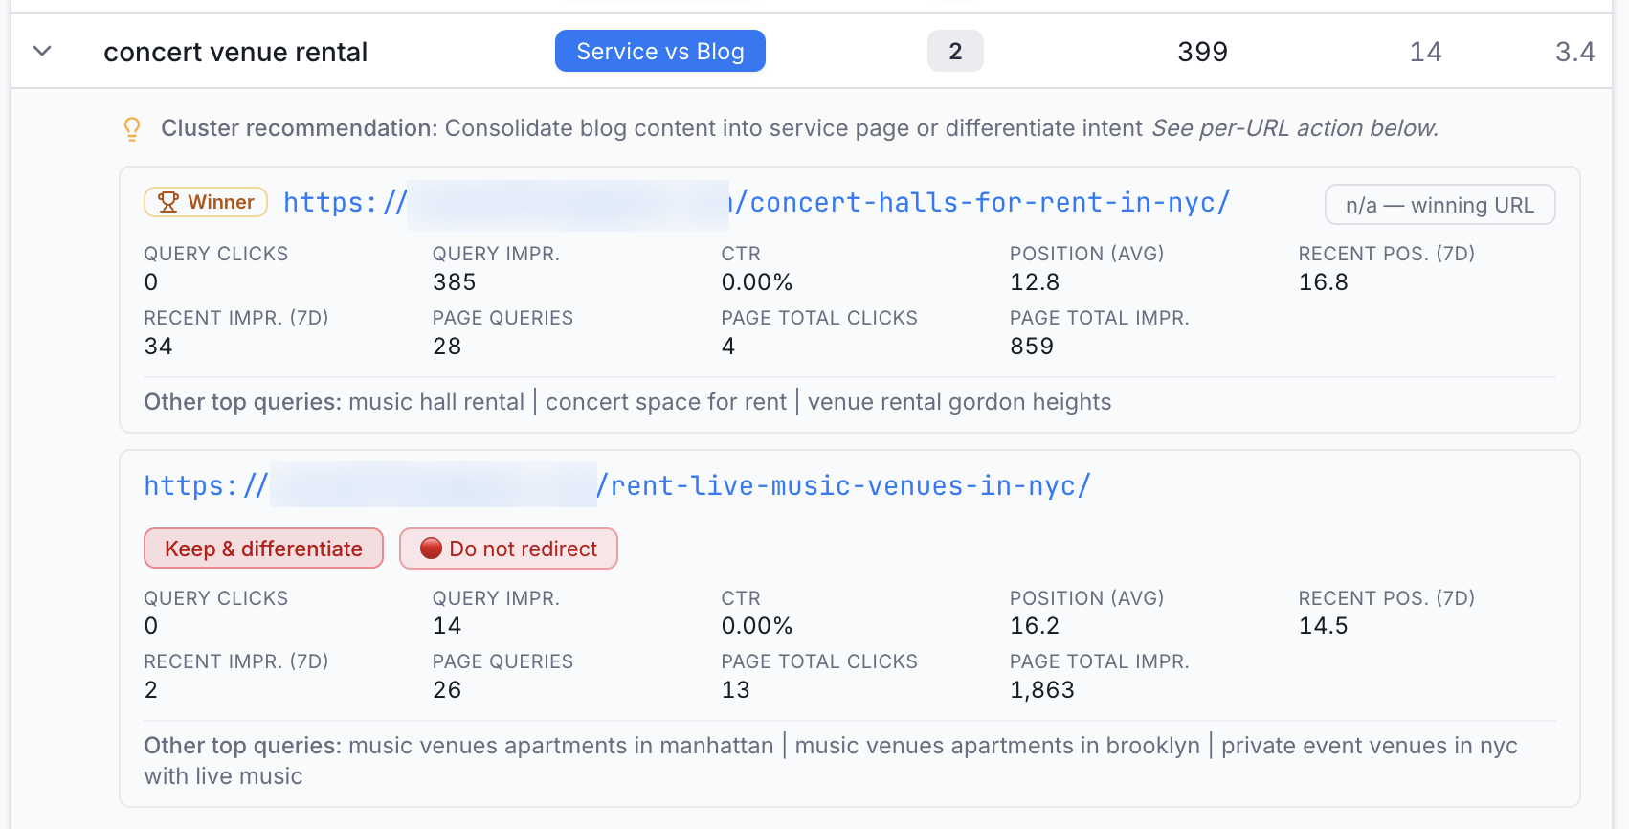Click the Do not redirect tag
This screenshot has height=829, width=1629.
click(x=508, y=549)
